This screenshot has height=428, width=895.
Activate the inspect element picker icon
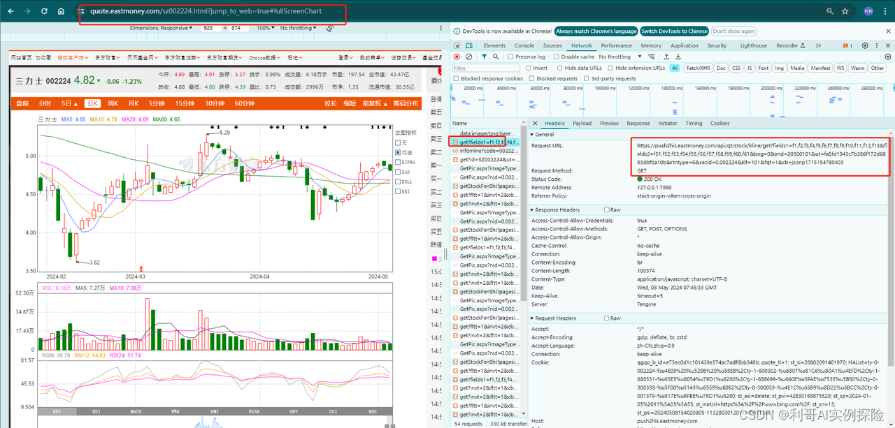click(457, 45)
